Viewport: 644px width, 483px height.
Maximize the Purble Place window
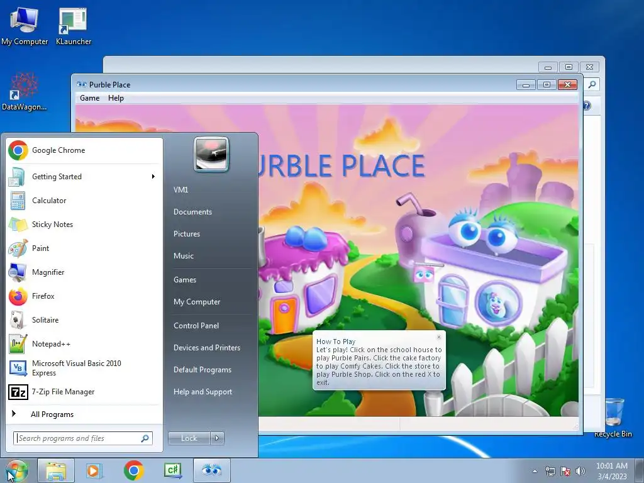[547, 85]
